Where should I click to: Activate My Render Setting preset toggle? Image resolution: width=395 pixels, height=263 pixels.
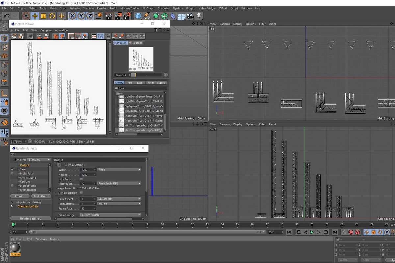[13, 202]
